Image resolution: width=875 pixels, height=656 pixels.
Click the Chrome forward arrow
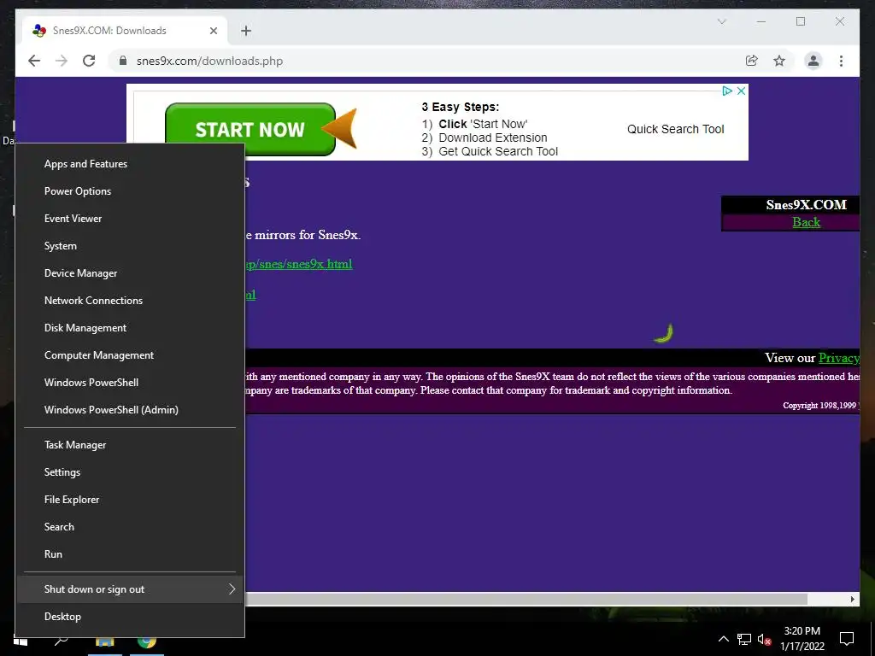click(x=62, y=61)
